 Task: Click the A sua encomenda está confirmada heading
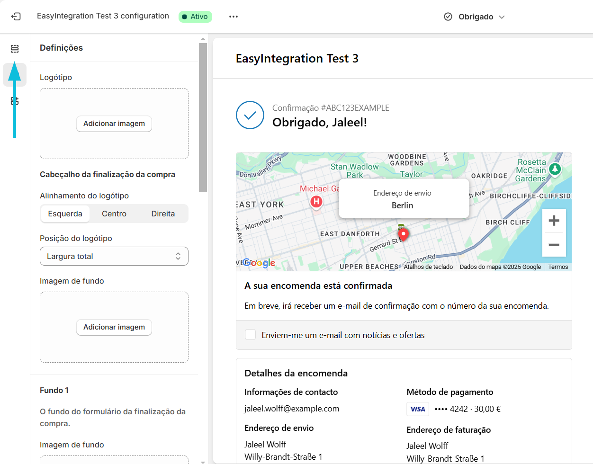click(318, 286)
